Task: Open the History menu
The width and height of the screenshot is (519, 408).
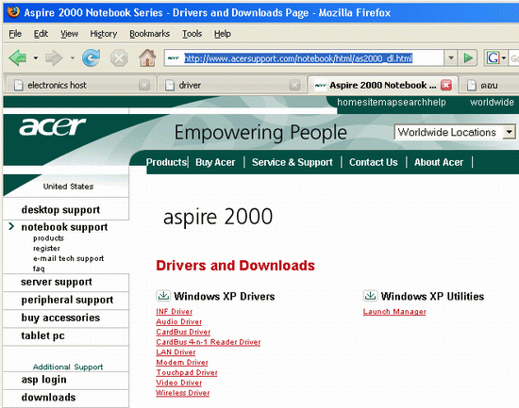Action: pyautogui.click(x=104, y=34)
